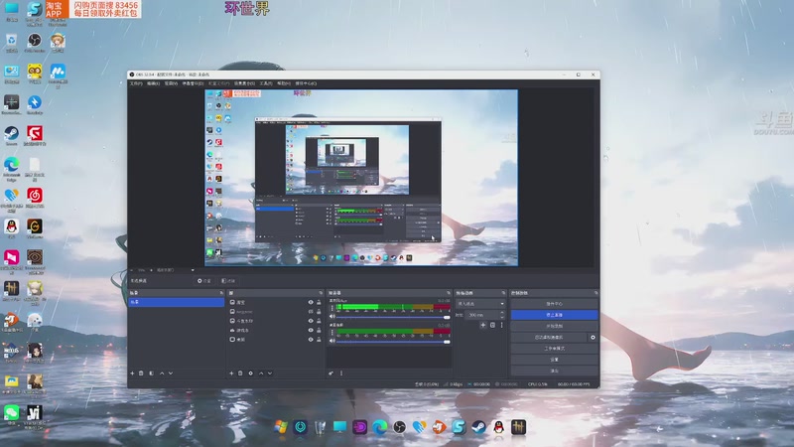Move the source down with the Sources panel down arrow

pos(270,373)
